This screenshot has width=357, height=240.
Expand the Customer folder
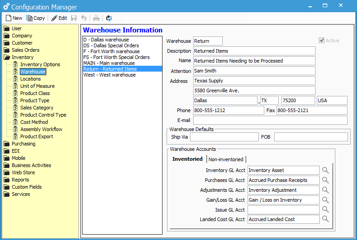click(x=7, y=43)
